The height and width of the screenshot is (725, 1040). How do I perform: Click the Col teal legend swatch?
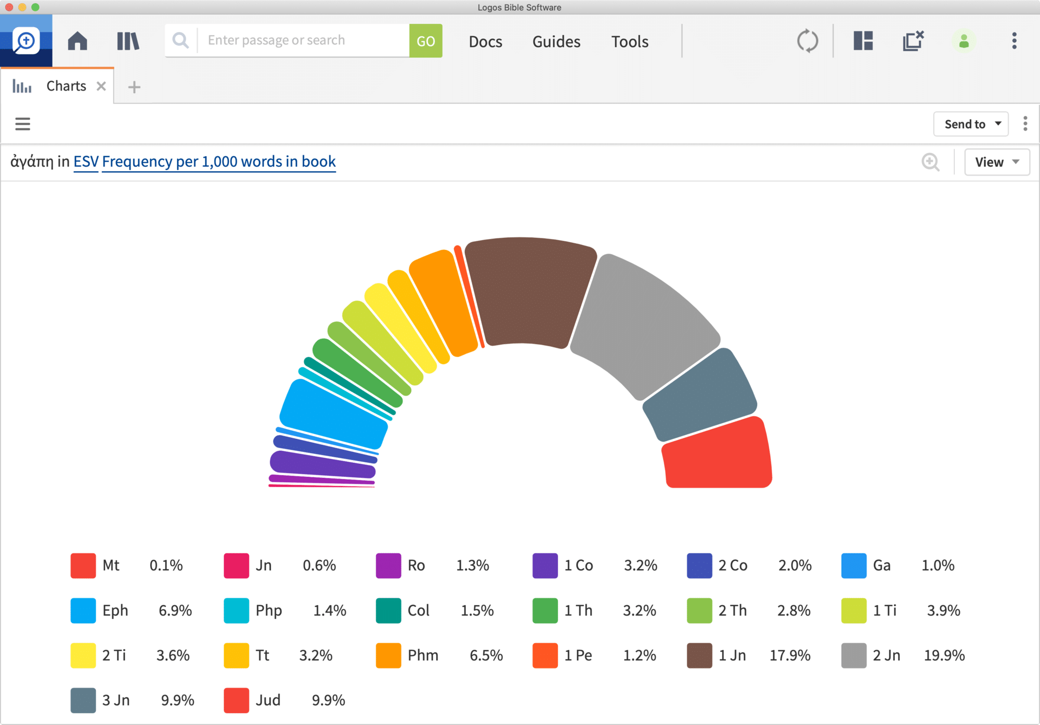388,611
